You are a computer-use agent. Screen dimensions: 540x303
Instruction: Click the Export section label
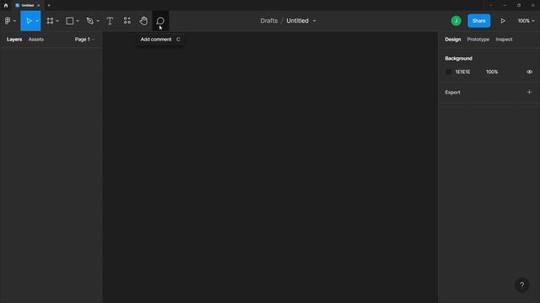pos(452,93)
